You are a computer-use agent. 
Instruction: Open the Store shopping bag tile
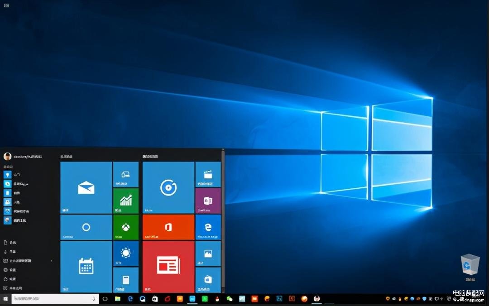pyautogui.click(x=208, y=280)
